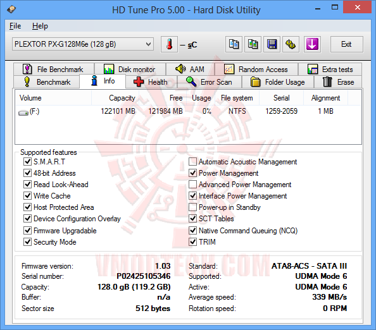Open options with the wrench icon
This screenshot has width=376, height=330.
pos(291,44)
